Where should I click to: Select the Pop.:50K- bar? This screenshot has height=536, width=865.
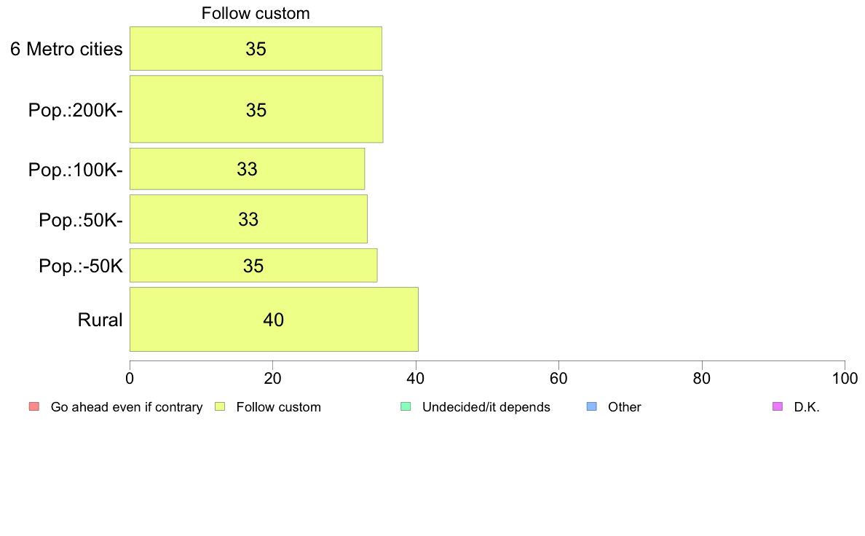[249, 219]
